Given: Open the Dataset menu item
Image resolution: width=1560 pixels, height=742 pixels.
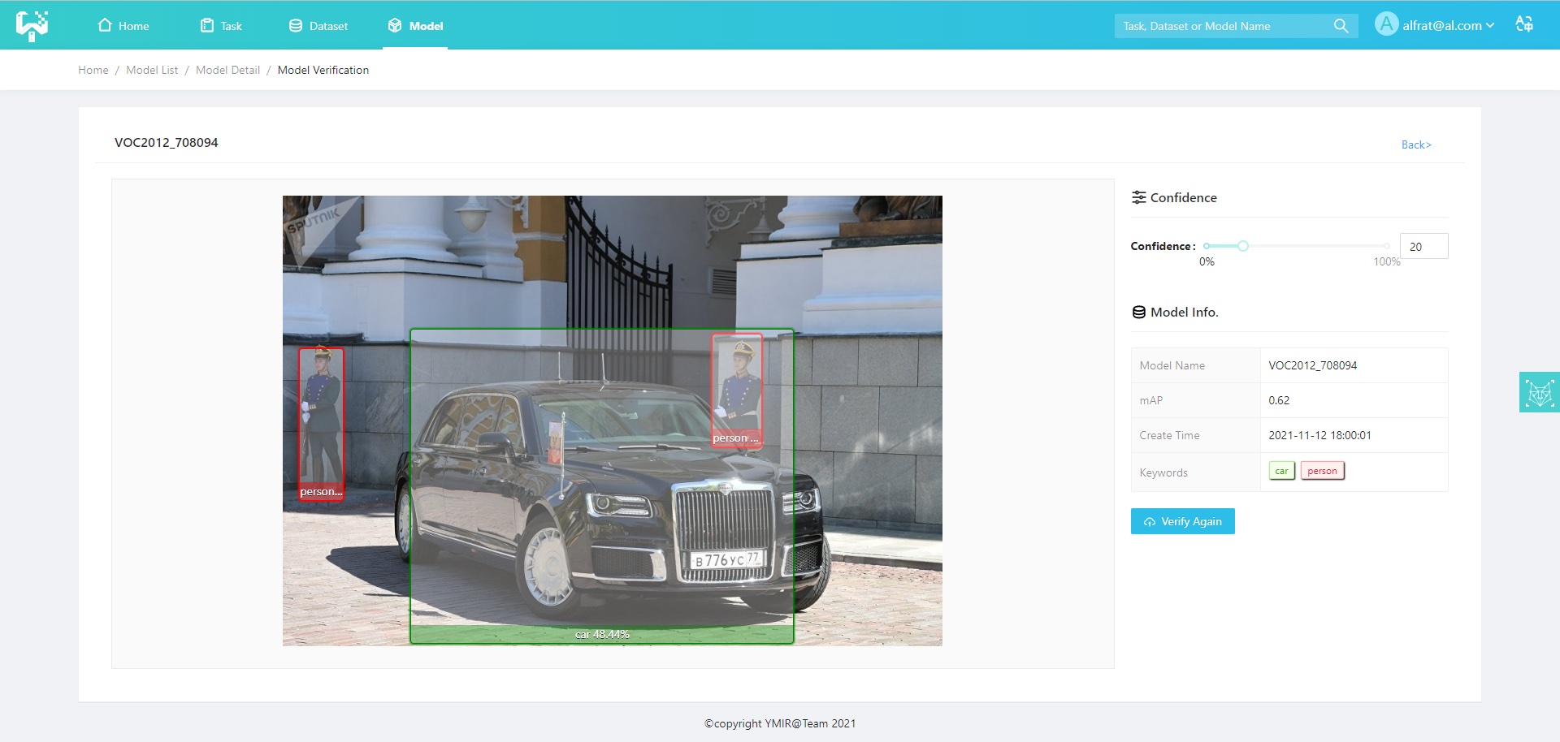Looking at the screenshot, I should 318,26.
